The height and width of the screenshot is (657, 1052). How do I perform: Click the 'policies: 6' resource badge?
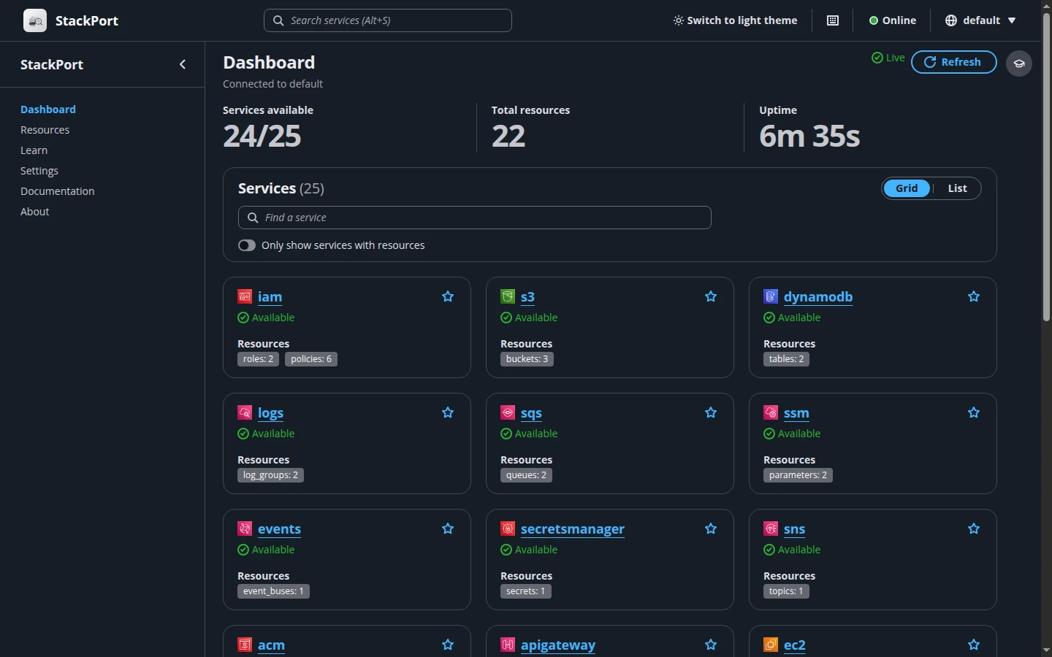[x=311, y=359]
